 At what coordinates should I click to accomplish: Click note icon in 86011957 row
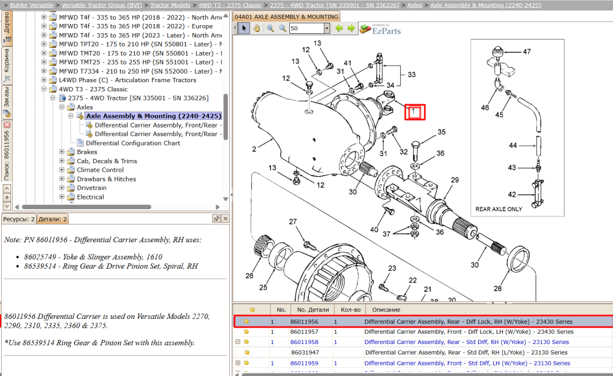pos(246,331)
